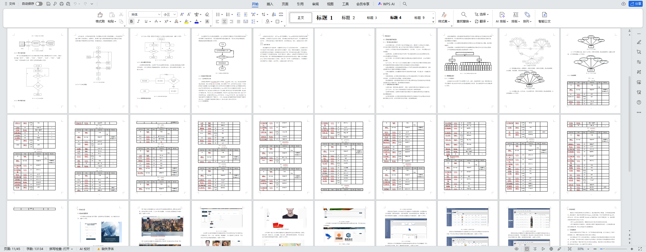The width and height of the screenshot is (646, 252).
Task: Center align paragraph text
Action: tap(224, 21)
